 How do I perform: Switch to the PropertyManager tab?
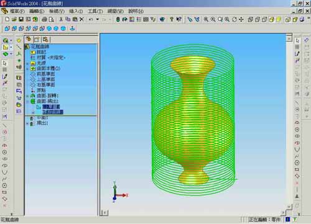click(x=37, y=39)
